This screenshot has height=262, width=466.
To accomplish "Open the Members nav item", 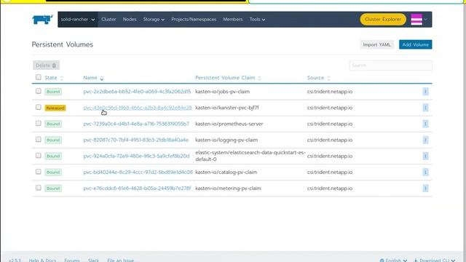I will coord(233,20).
